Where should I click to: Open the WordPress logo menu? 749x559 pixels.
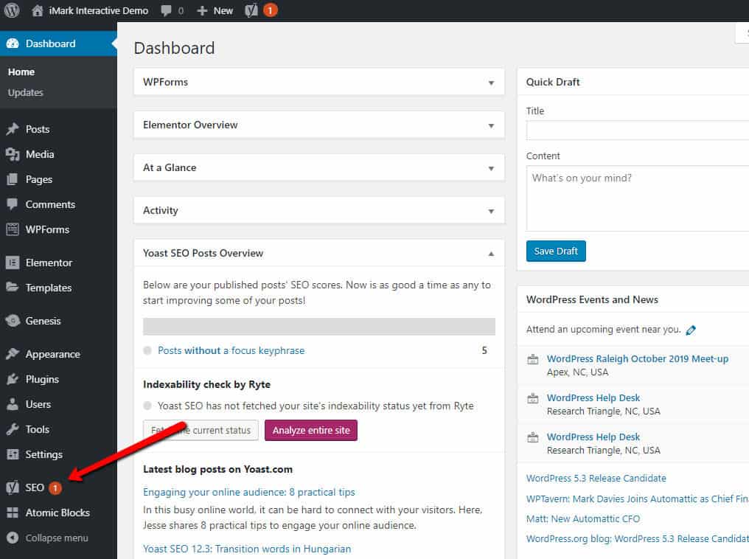[12, 10]
